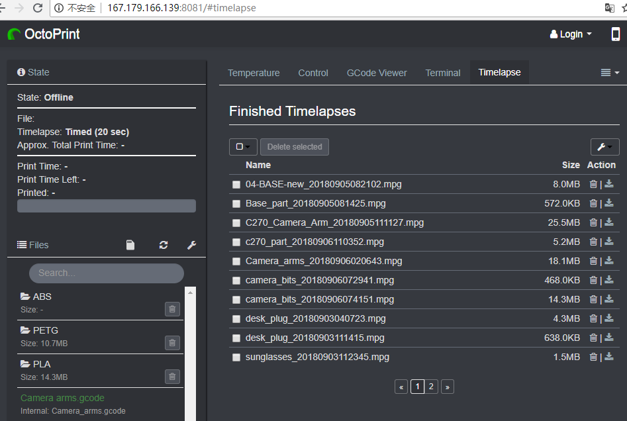Click the Delete selected button
This screenshot has width=627, height=421.
[294, 146]
